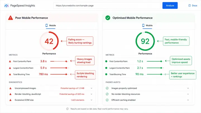Click the 'Render-blocking JavaScript' label

pyautogui.click(x=28, y=94)
